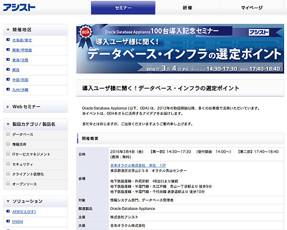Screen dimensions: 287x230
Task: Click the arrow icon beside 東海/北陸
Action: tap(8, 60)
